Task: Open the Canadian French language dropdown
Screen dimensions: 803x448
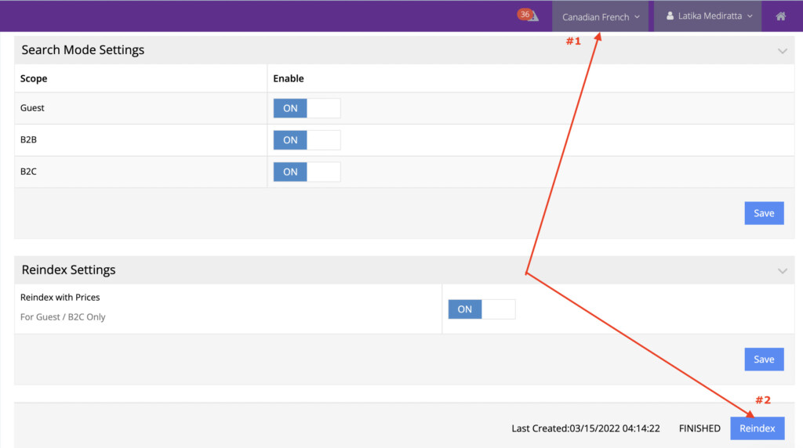Action: coord(600,16)
